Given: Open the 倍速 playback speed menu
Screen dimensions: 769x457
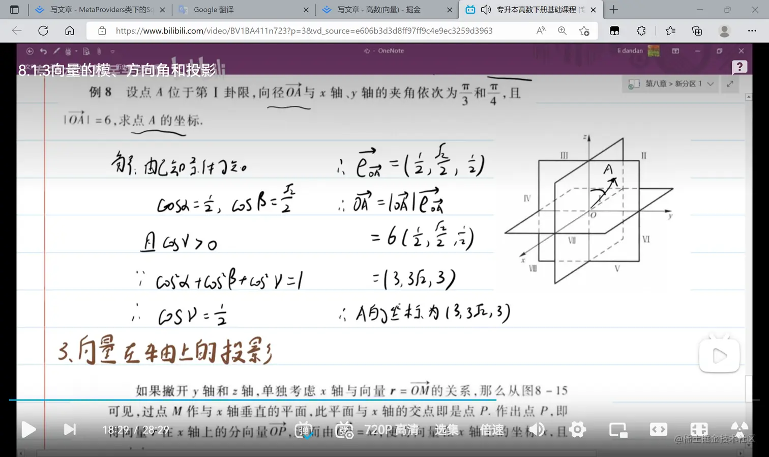Looking at the screenshot, I should [492, 430].
